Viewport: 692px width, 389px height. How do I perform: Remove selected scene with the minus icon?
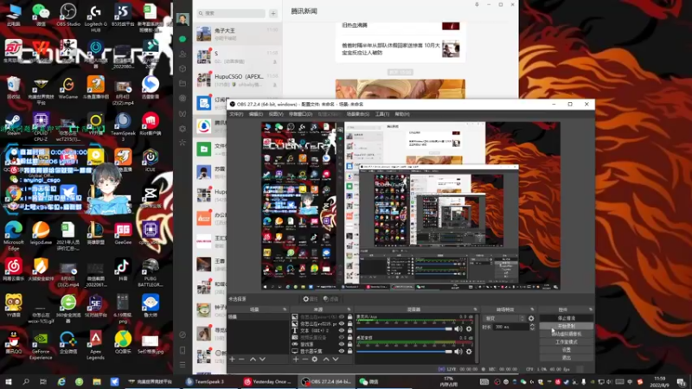(241, 359)
